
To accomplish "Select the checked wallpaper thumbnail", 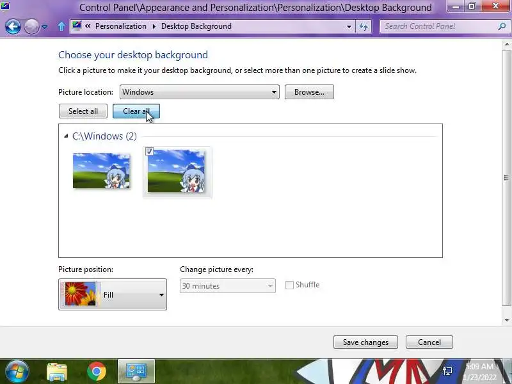I will (177, 171).
